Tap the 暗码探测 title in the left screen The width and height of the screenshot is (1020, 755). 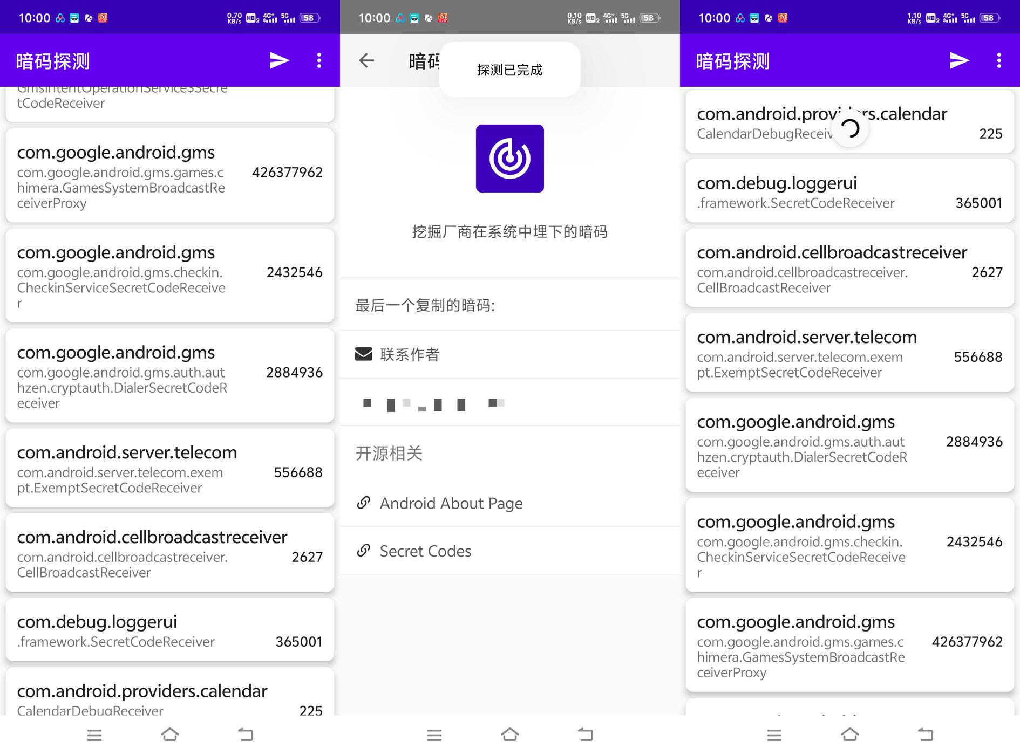pyautogui.click(x=53, y=61)
